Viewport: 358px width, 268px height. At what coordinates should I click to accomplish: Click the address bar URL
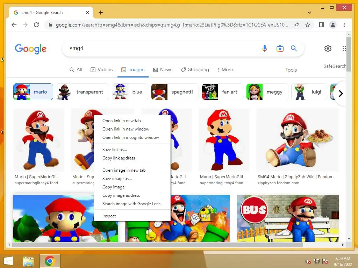(x=172, y=25)
